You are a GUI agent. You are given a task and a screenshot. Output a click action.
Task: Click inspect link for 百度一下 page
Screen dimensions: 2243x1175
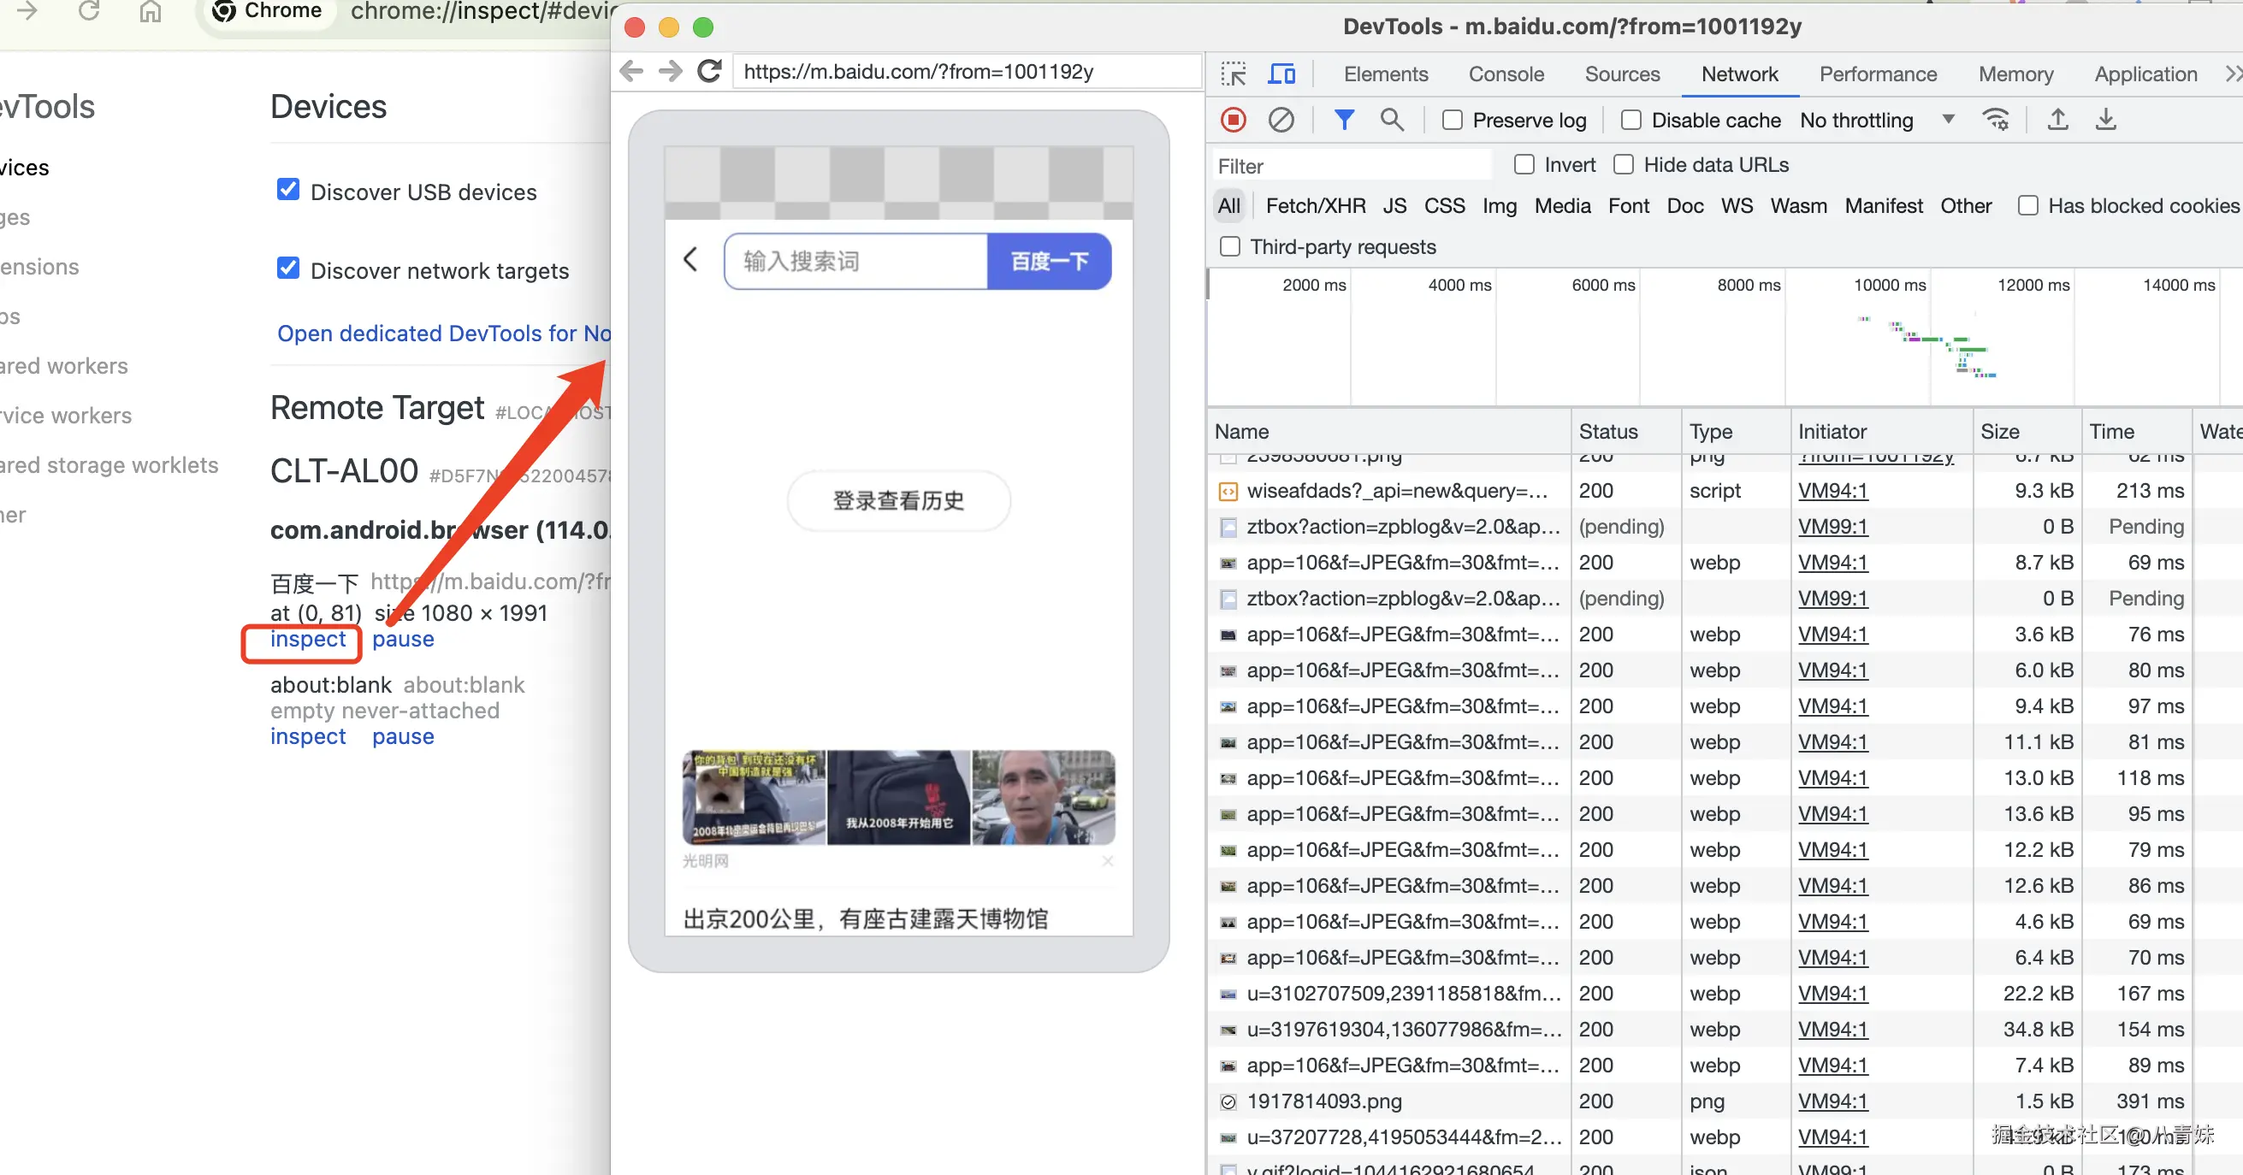(307, 640)
